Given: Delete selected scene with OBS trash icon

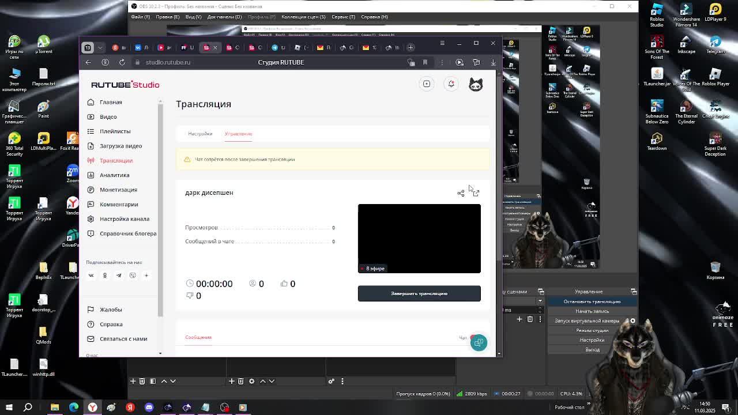Looking at the screenshot, I should point(142,381).
